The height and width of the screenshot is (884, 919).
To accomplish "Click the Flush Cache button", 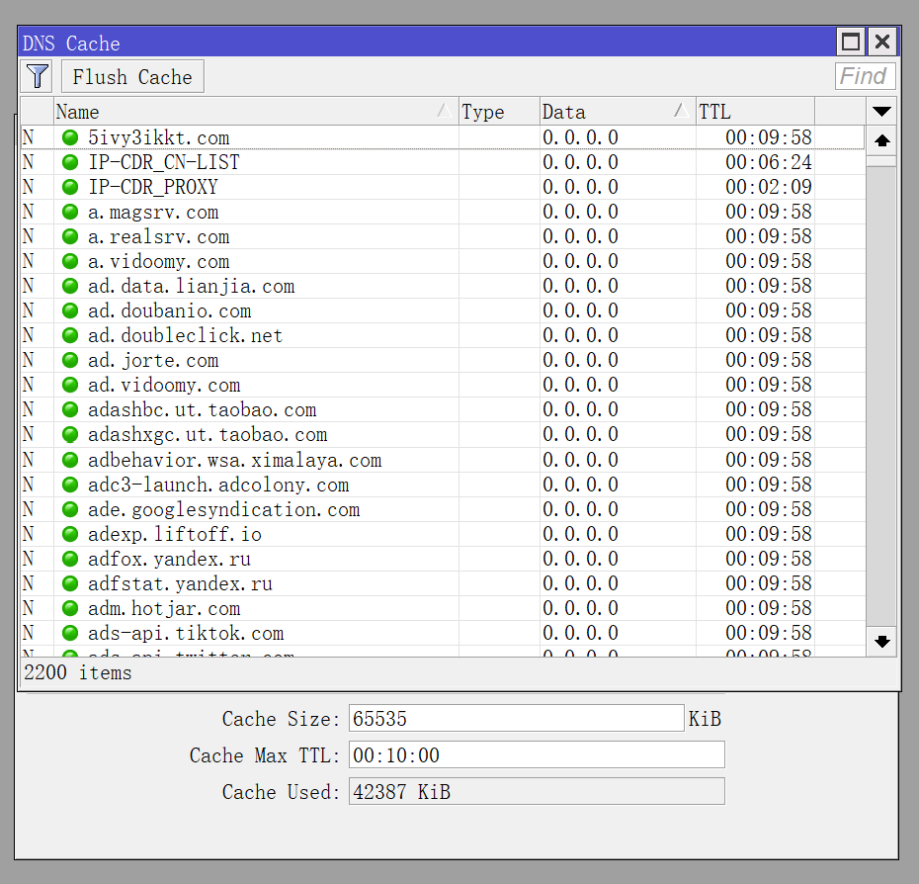I will pyautogui.click(x=132, y=75).
